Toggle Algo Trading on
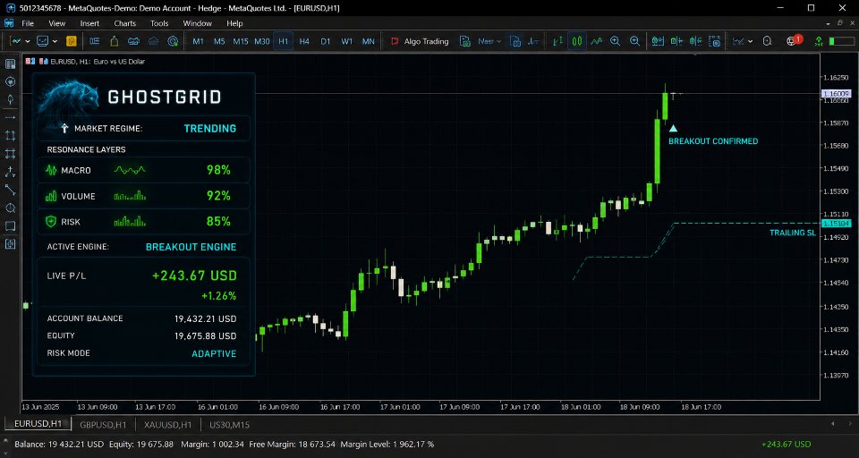 click(x=420, y=41)
